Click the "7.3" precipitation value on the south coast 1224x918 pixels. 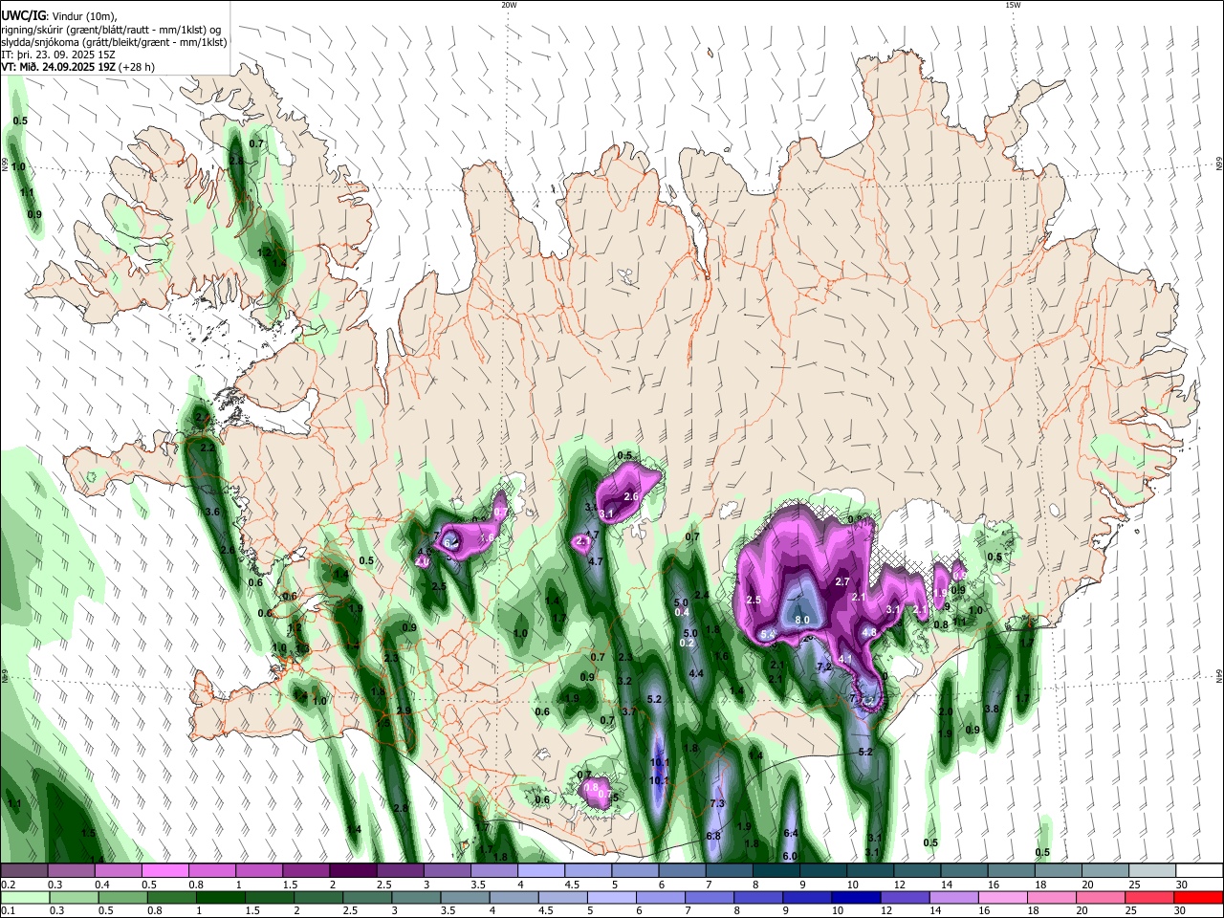[x=717, y=803]
